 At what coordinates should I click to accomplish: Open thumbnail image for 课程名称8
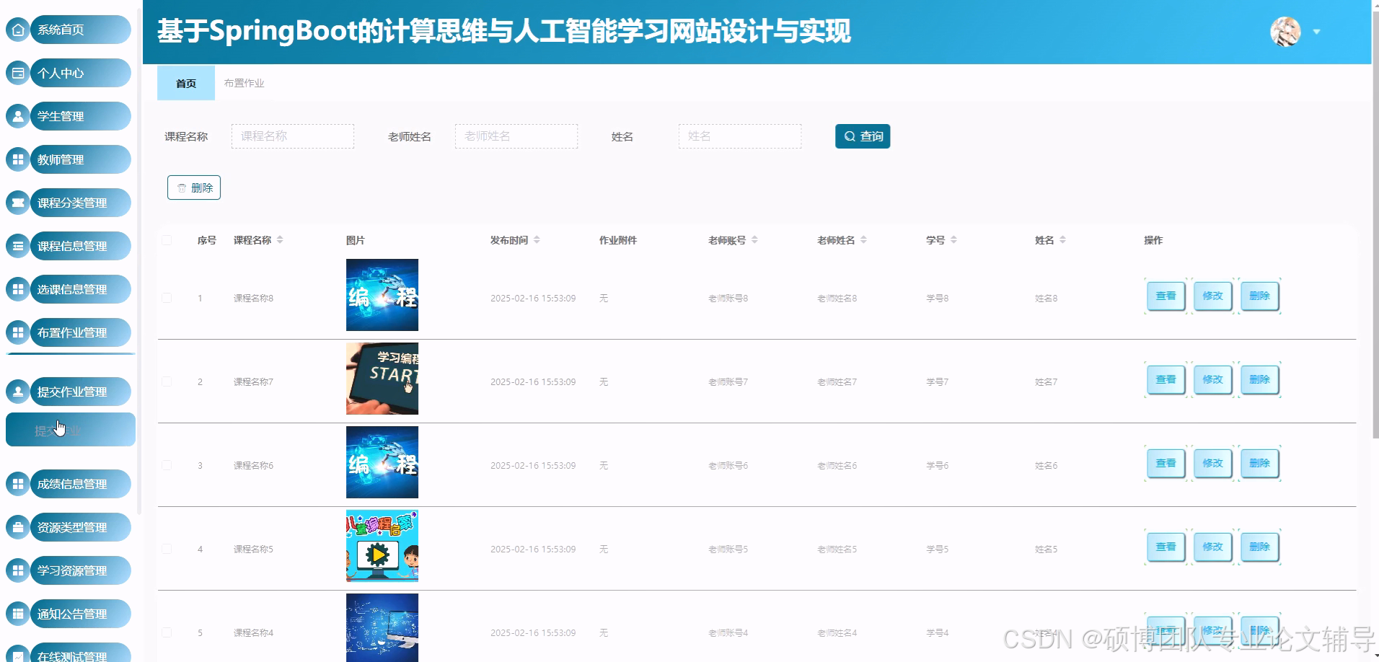pos(382,295)
